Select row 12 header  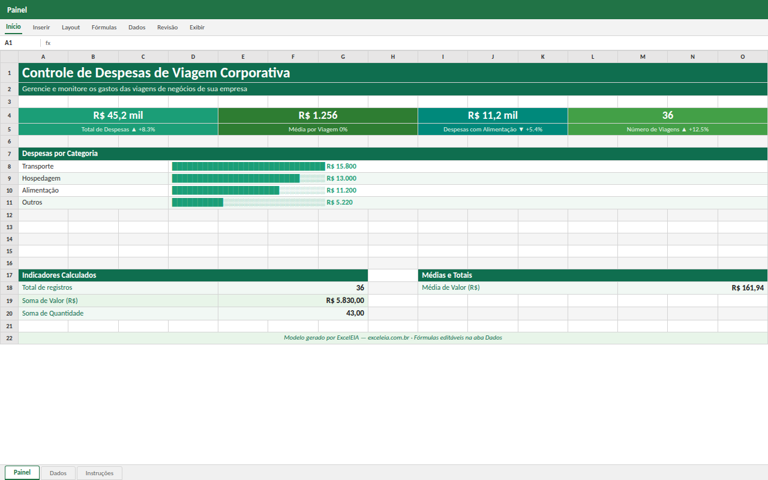click(x=9, y=215)
